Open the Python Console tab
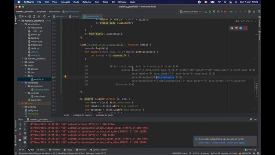 (98, 150)
